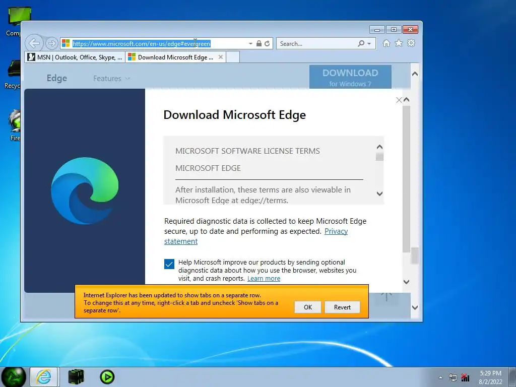Click the page scrollbar down arrow
This screenshot has width=516, height=387.
pos(415,308)
